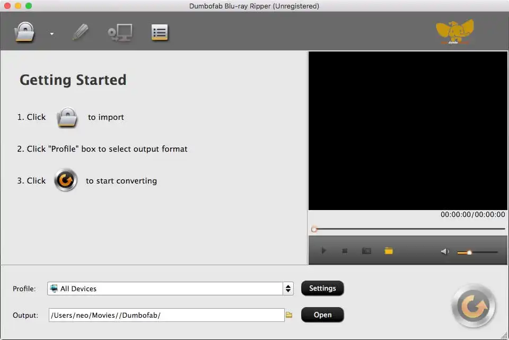Click the Getting Started heading
The height and width of the screenshot is (340, 509).
pyautogui.click(x=73, y=80)
